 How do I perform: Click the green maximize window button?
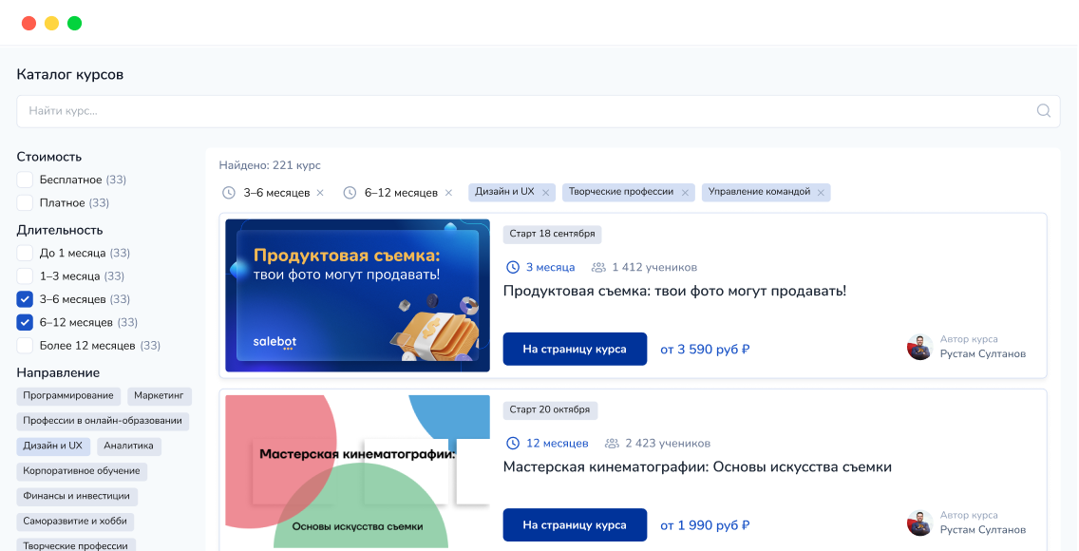pyautogui.click(x=74, y=24)
